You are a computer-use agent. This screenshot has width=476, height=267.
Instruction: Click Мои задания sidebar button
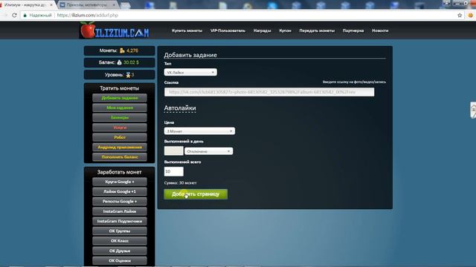pyautogui.click(x=120, y=108)
